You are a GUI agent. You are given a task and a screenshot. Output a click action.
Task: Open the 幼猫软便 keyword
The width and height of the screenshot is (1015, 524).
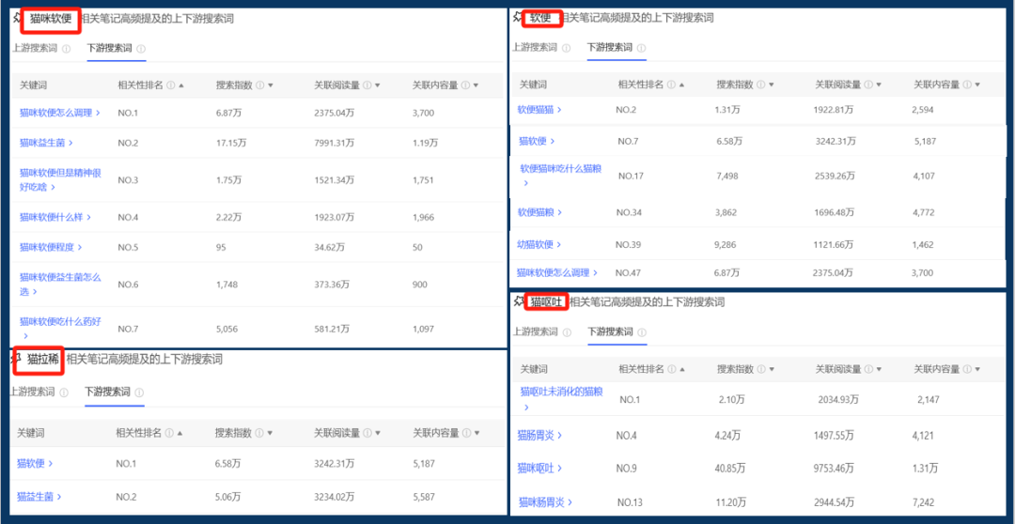(539, 244)
